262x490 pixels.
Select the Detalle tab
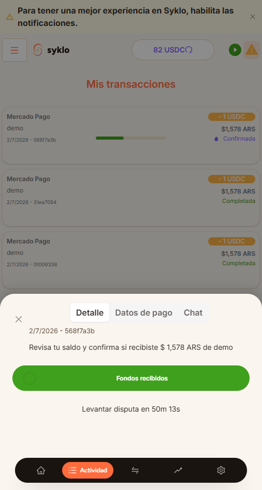pos(90,312)
